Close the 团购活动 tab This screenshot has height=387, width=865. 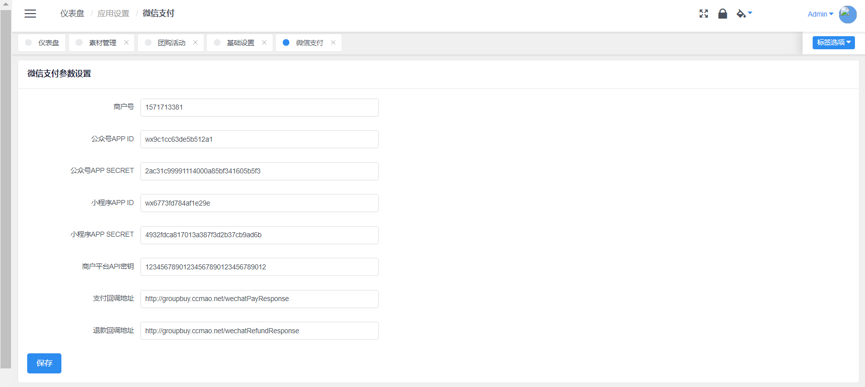tap(195, 43)
